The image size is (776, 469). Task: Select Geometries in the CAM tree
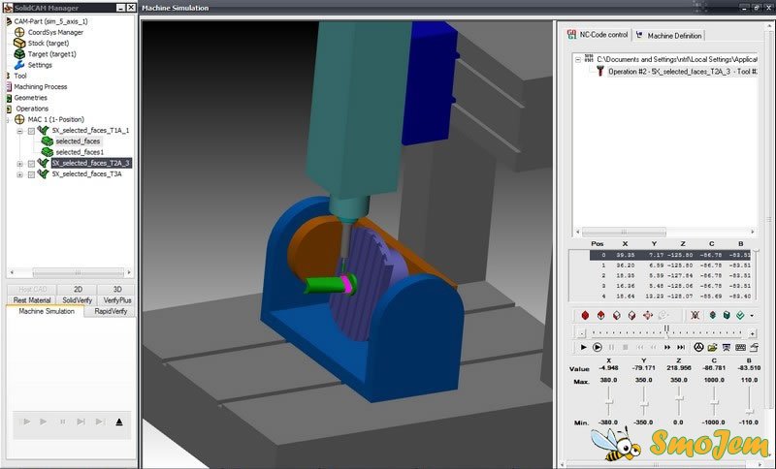[x=31, y=97]
